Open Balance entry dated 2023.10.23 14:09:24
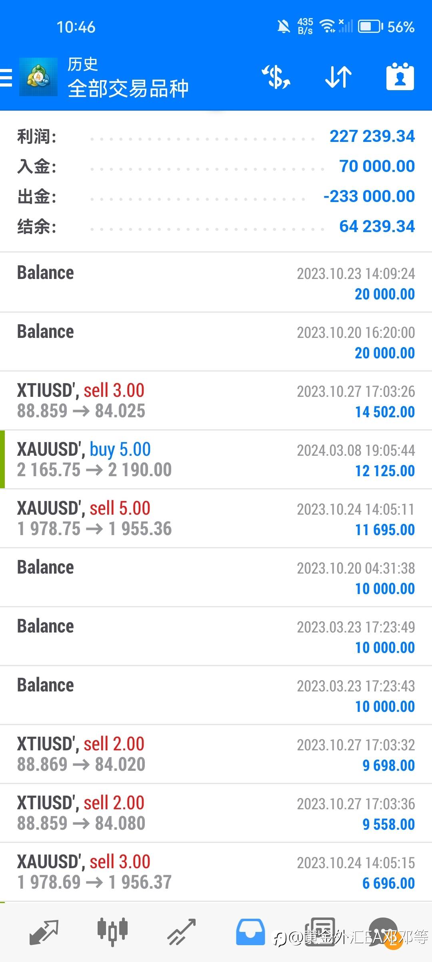 pyautogui.click(x=216, y=283)
